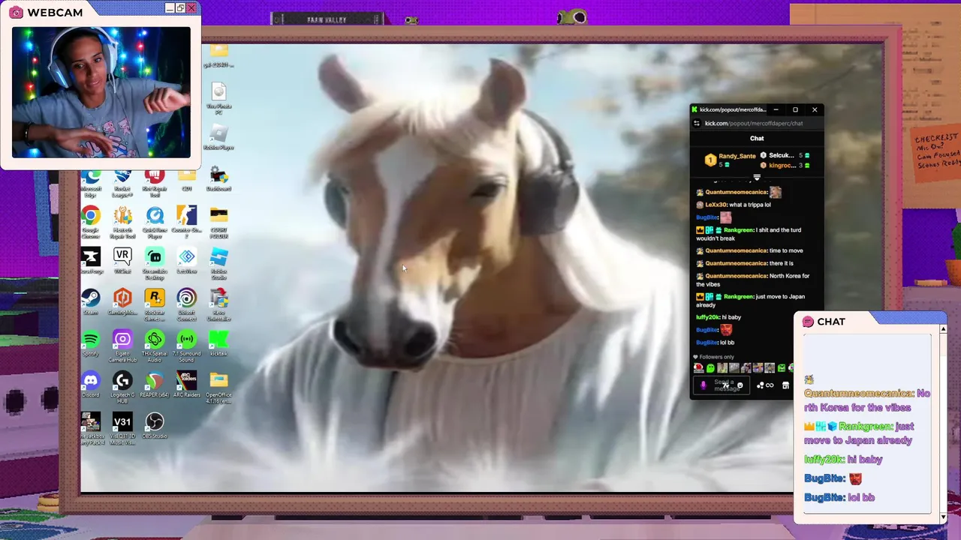
Task: Select the Riot Repair Tool icon
Action: point(154,184)
